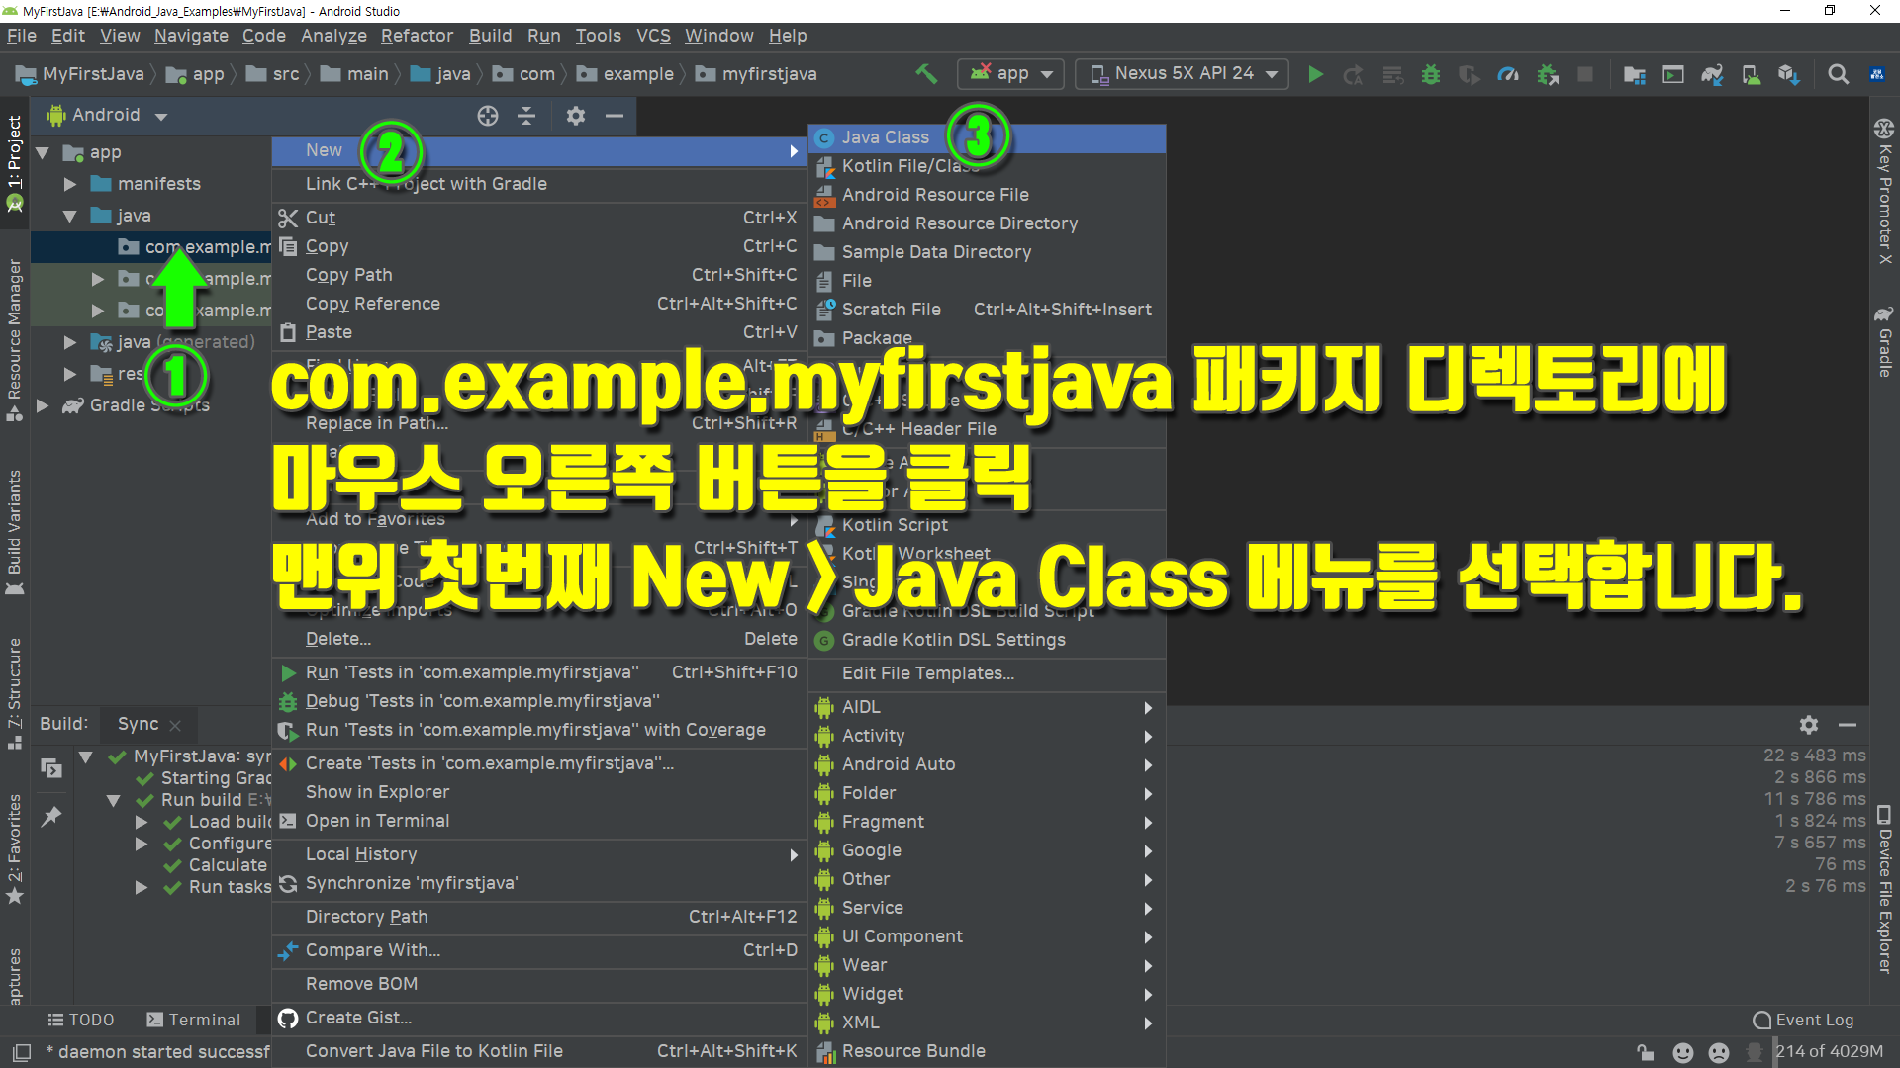
Task: Toggle the Gradle side tool window
Action: pos(1884,342)
